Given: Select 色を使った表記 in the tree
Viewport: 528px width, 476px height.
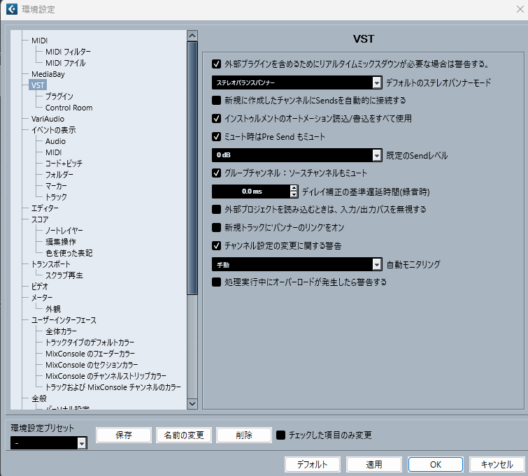Looking at the screenshot, I should coord(69,253).
